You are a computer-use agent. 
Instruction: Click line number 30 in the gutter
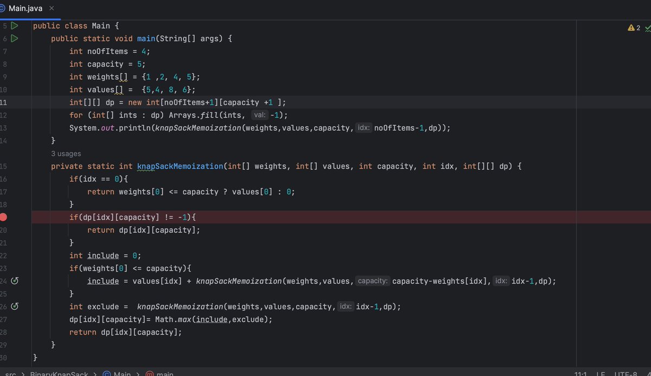click(3, 358)
